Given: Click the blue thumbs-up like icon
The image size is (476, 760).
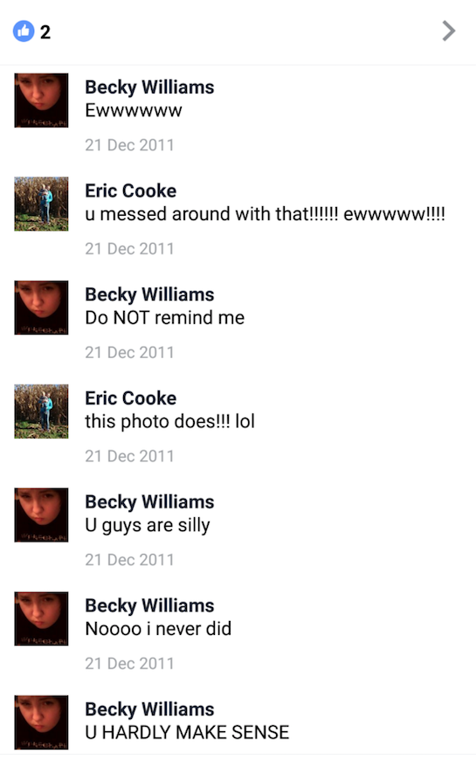Looking at the screenshot, I should coord(24,31).
